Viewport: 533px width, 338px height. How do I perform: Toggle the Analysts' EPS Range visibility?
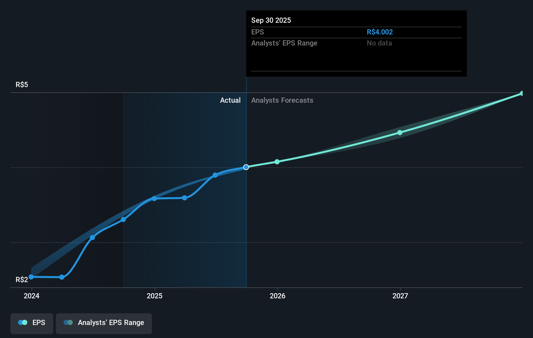pyautogui.click(x=104, y=323)
